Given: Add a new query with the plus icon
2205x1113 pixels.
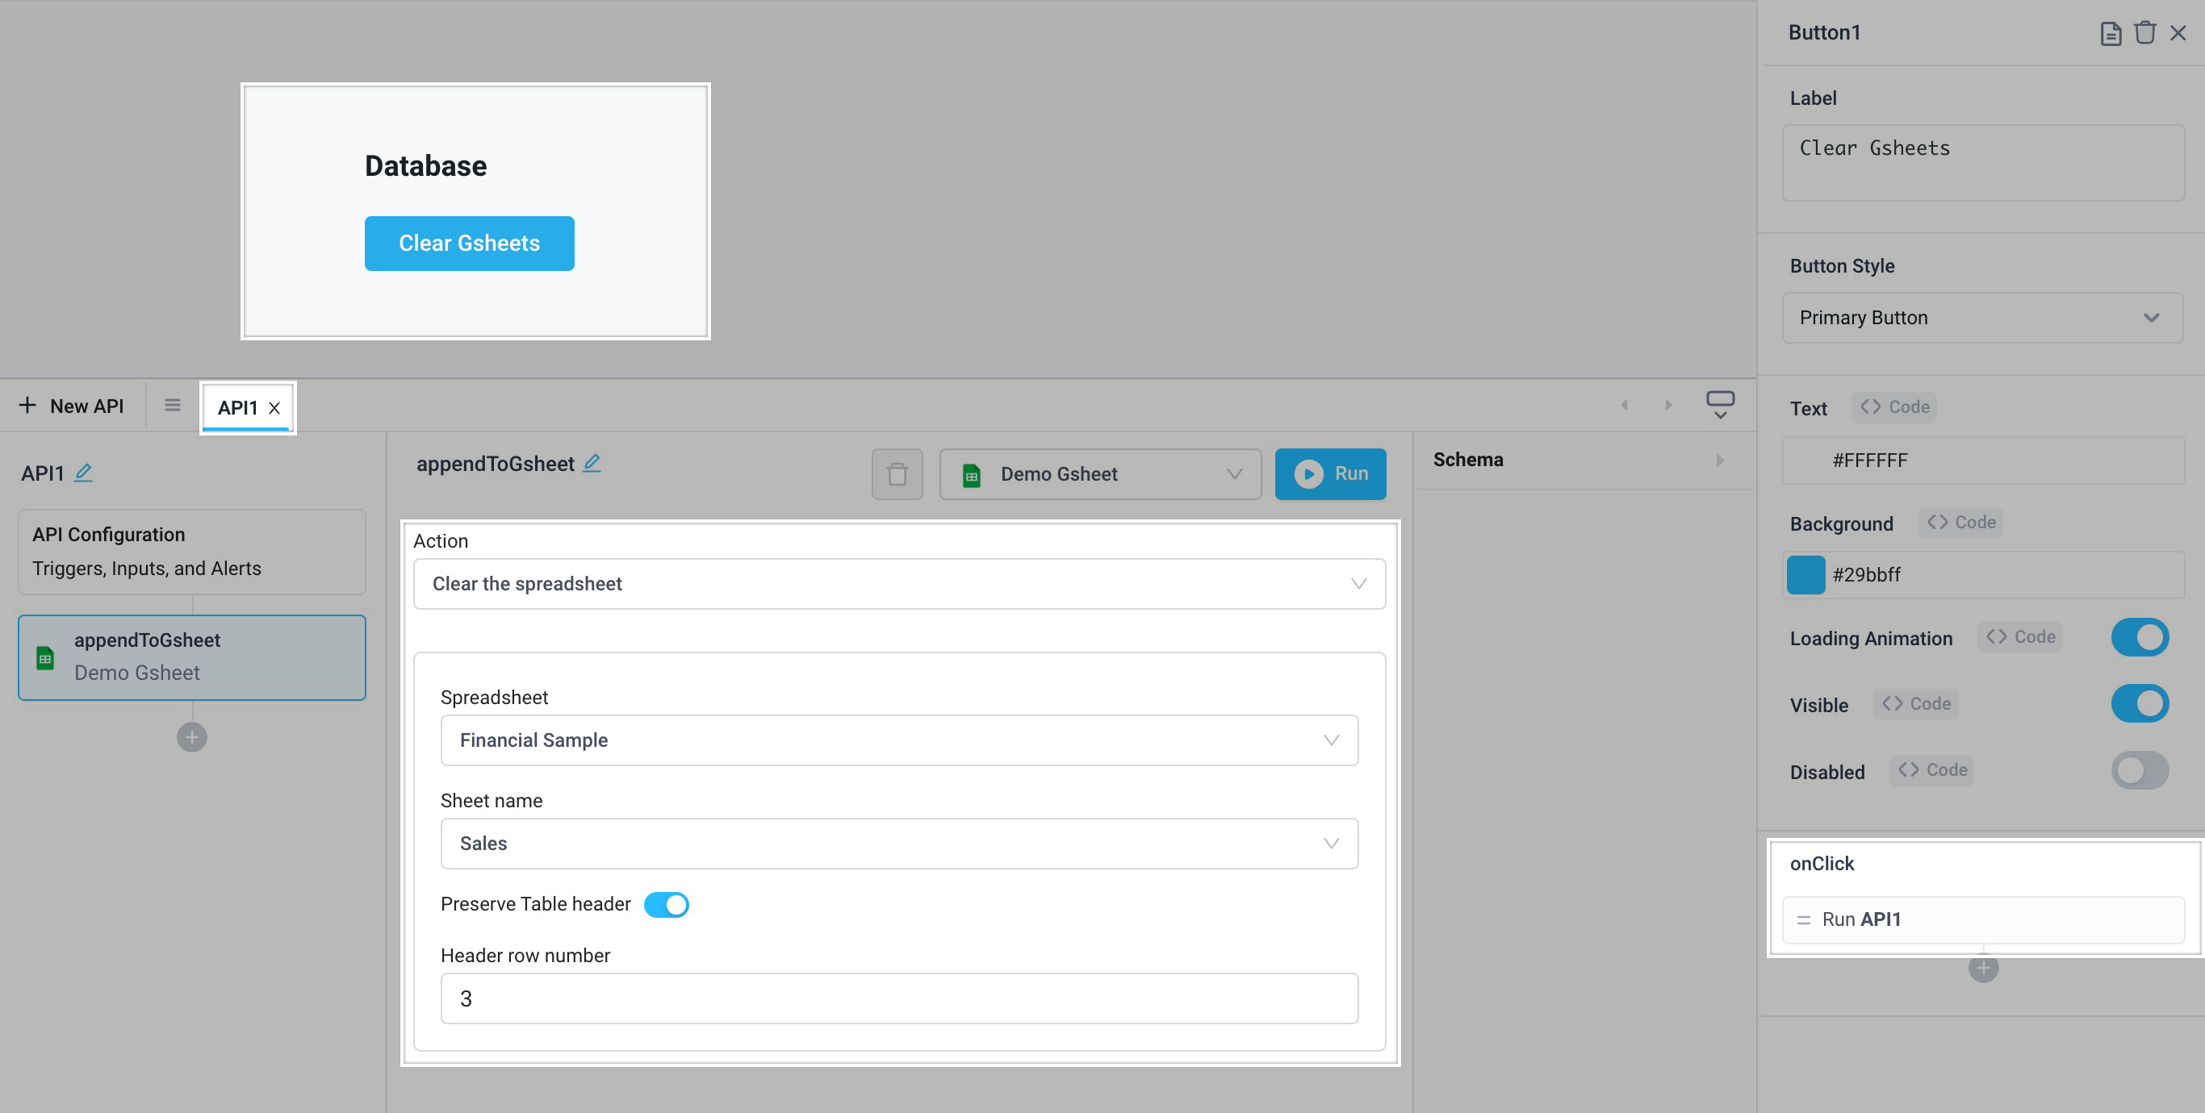Looking at the screenshot, I should [x=191, y=736].
